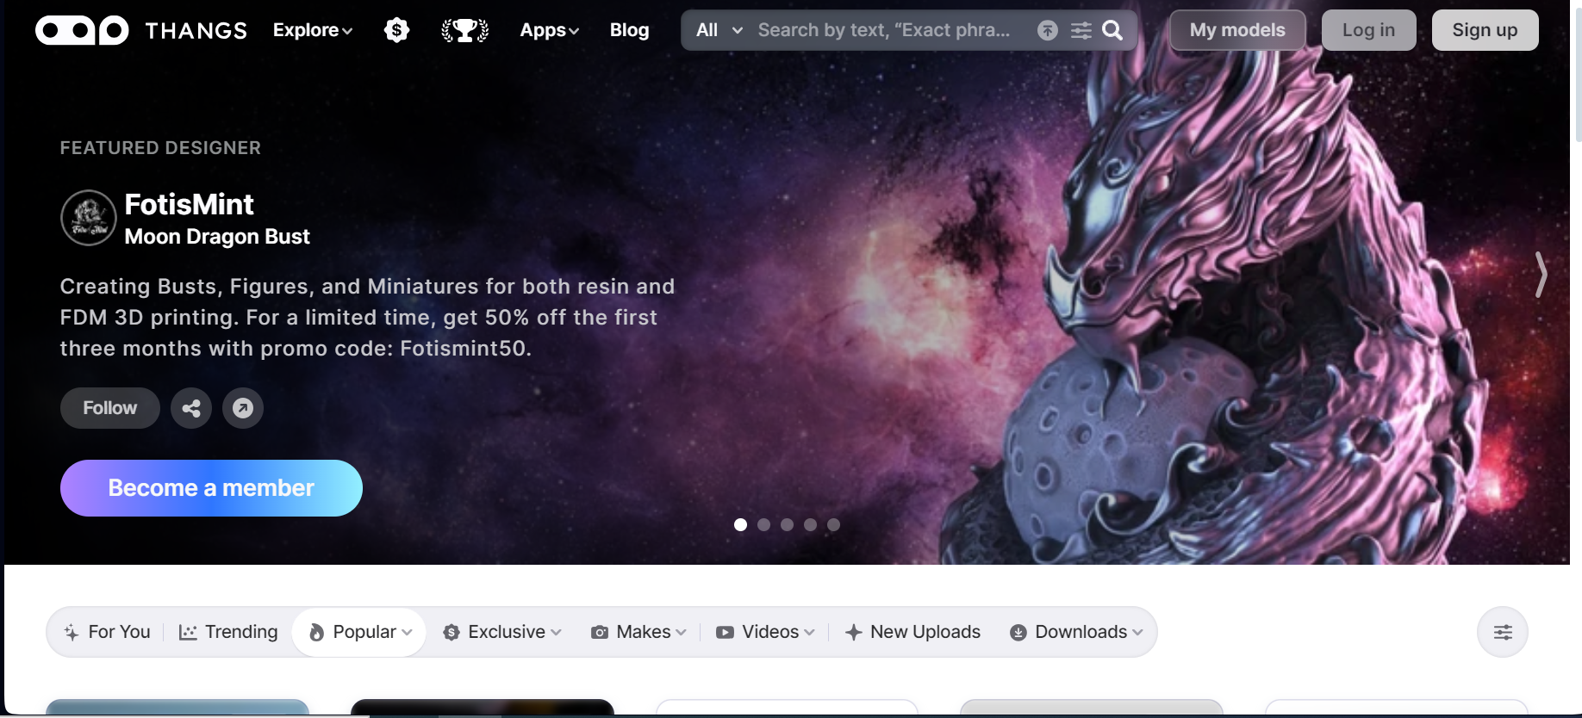Switch to the For You tab

(108, 632)
